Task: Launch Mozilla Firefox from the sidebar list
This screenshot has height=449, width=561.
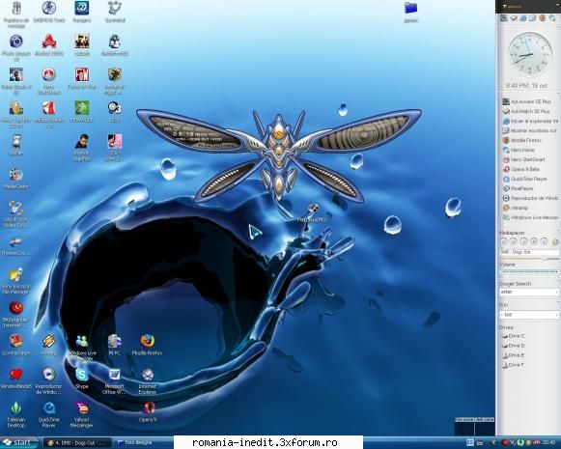Action: tap(522, 140)
